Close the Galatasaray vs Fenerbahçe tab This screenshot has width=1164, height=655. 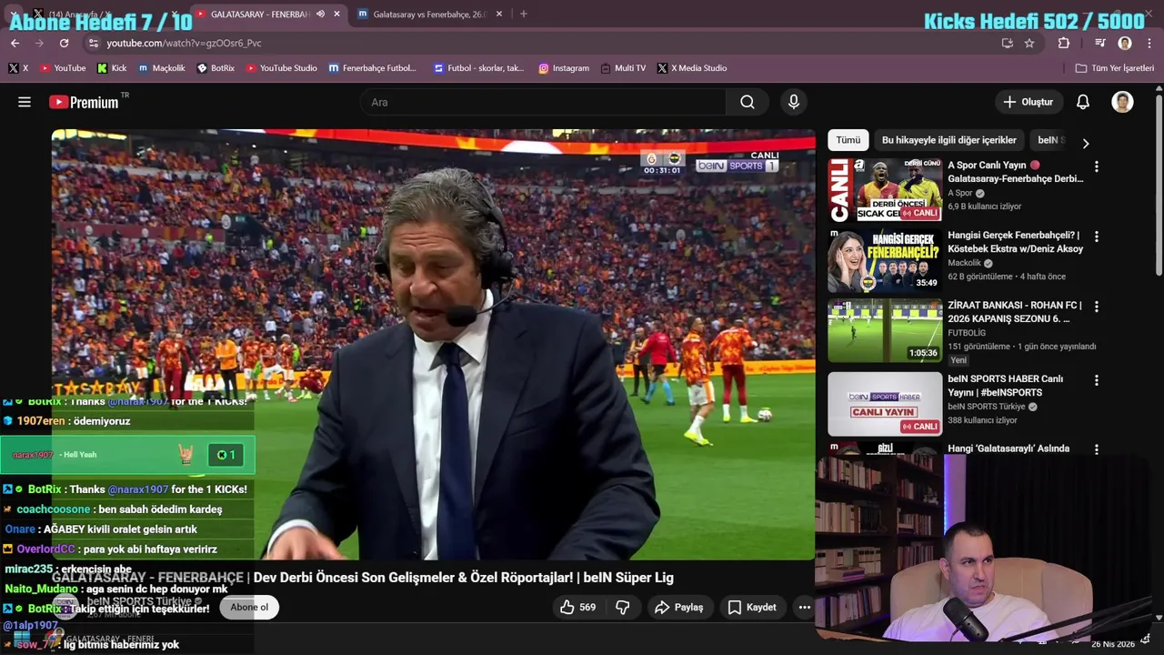click(498, 14)
